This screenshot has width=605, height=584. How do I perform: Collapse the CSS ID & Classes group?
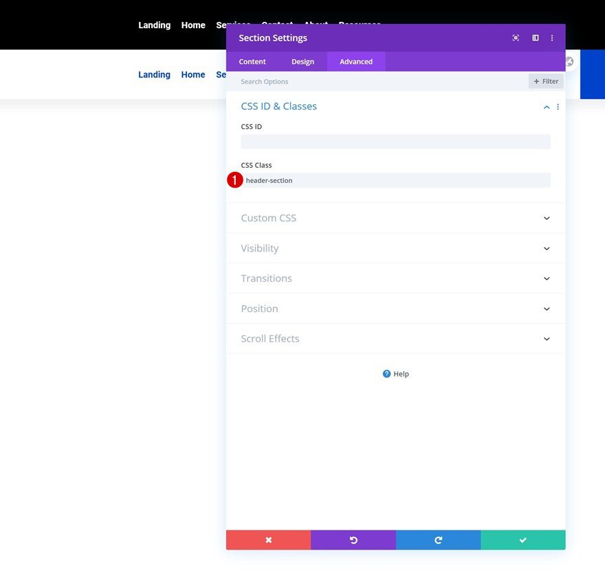[547, 107]
